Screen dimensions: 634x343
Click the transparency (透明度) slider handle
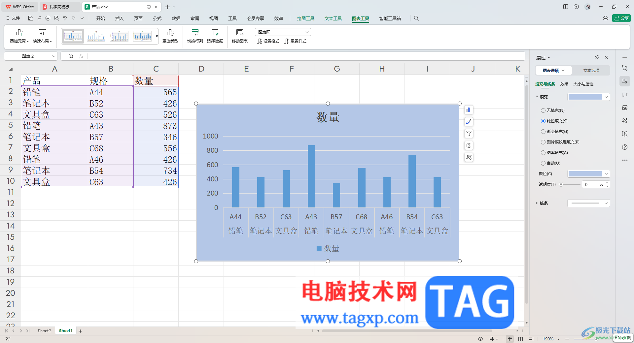point(561,184)
